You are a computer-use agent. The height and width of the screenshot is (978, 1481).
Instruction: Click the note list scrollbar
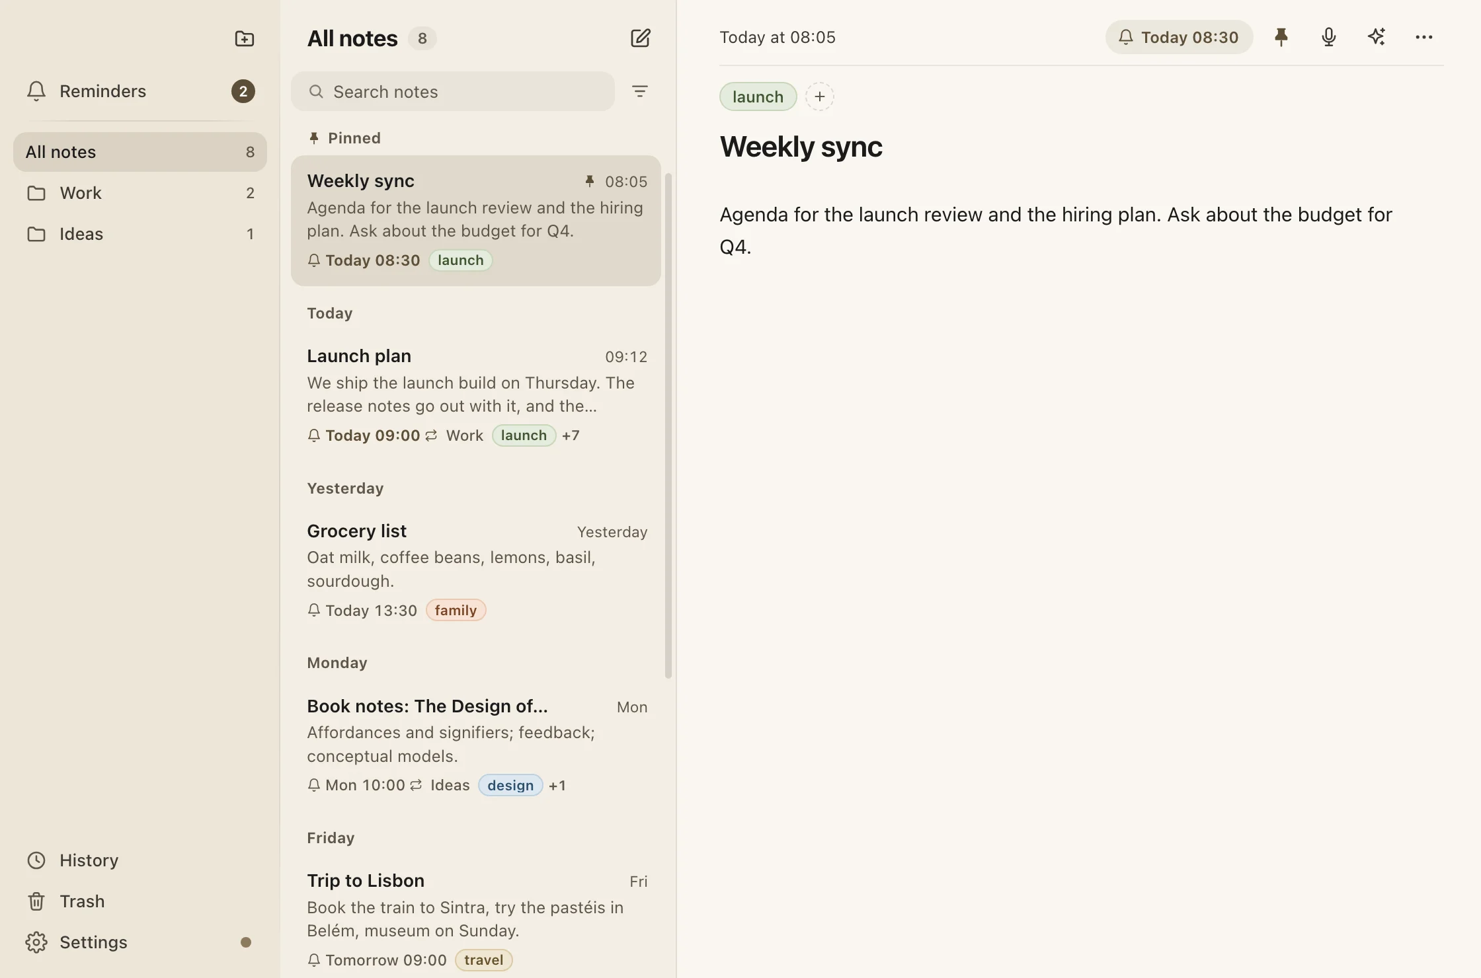[x=668, y=426]
